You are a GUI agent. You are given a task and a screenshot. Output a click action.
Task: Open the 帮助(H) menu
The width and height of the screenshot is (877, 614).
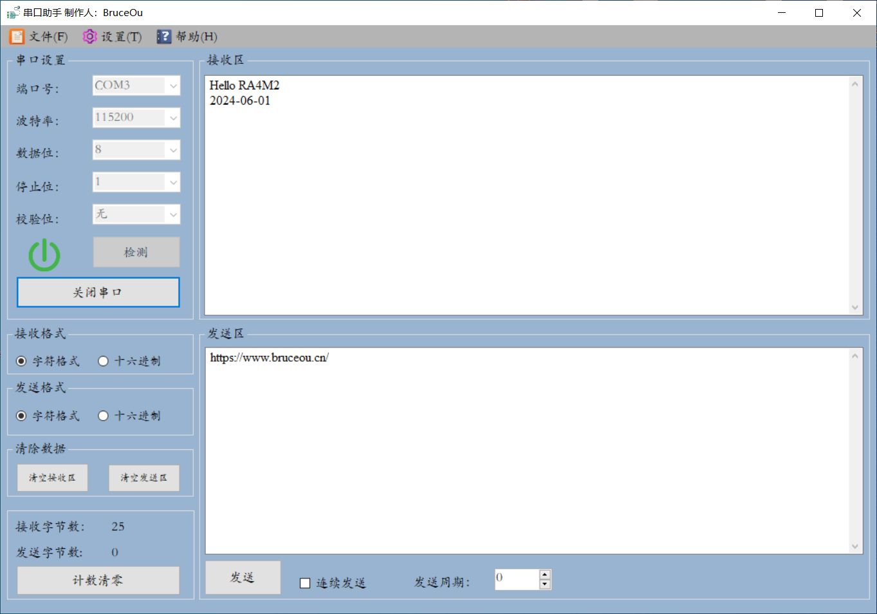(x=187, y=37)
